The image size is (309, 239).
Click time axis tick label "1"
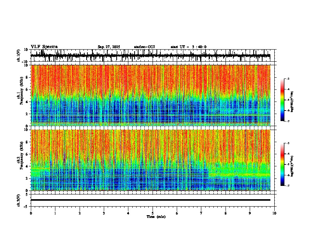click(x=55, y=213)
